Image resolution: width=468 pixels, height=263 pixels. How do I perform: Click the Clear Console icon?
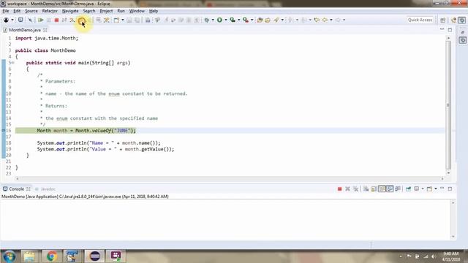[x=366, y=188]
